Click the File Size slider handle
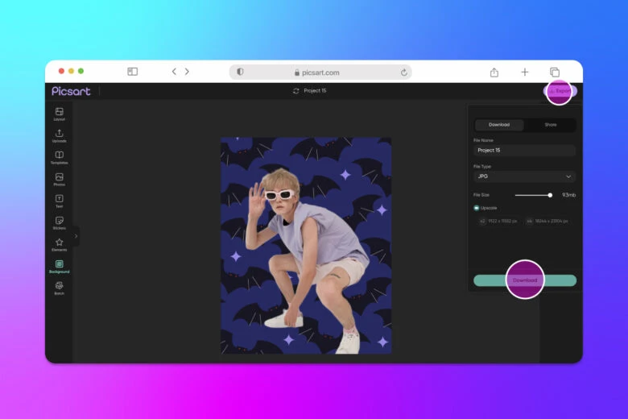The height and width of the screenshot is (419, 628). (x=550, y=195)
